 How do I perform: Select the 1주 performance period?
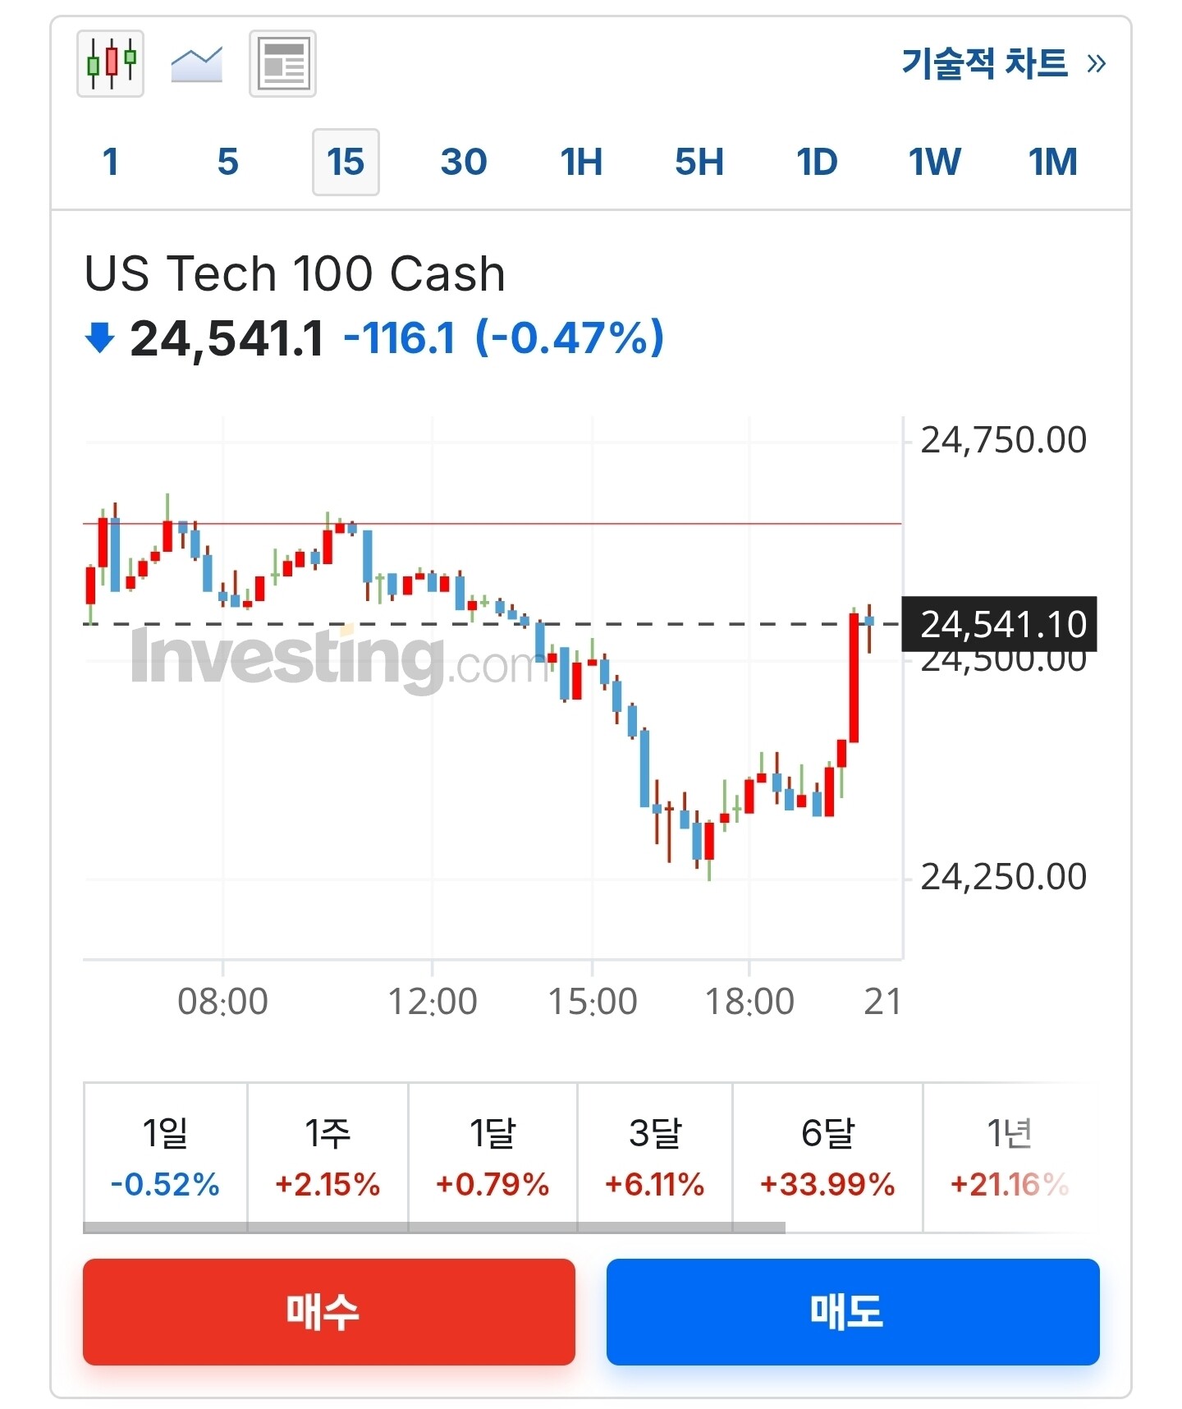pos(328,1156)
